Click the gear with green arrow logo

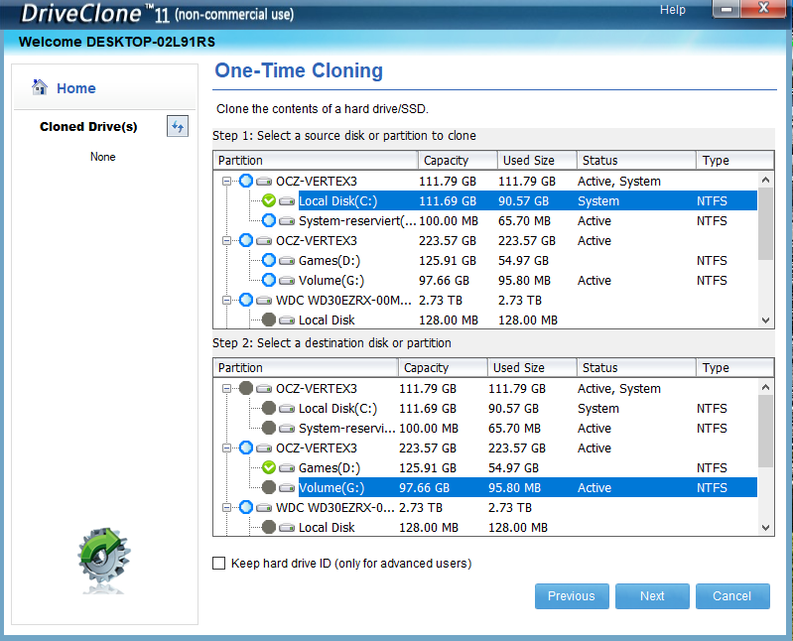tap(104, 555)
